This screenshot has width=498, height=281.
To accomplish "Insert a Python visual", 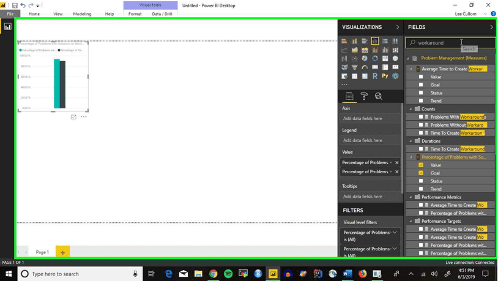I will click(x=385, y=76).
